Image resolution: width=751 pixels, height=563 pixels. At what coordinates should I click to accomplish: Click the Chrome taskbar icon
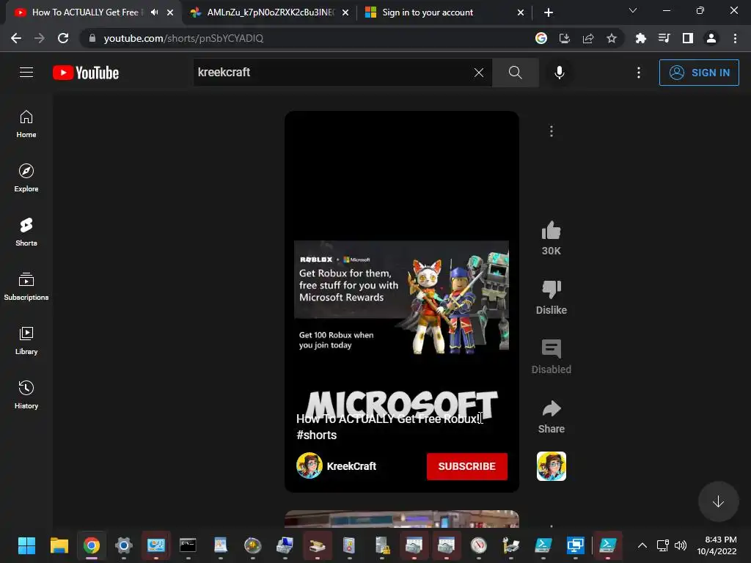(x=92, y=545)
